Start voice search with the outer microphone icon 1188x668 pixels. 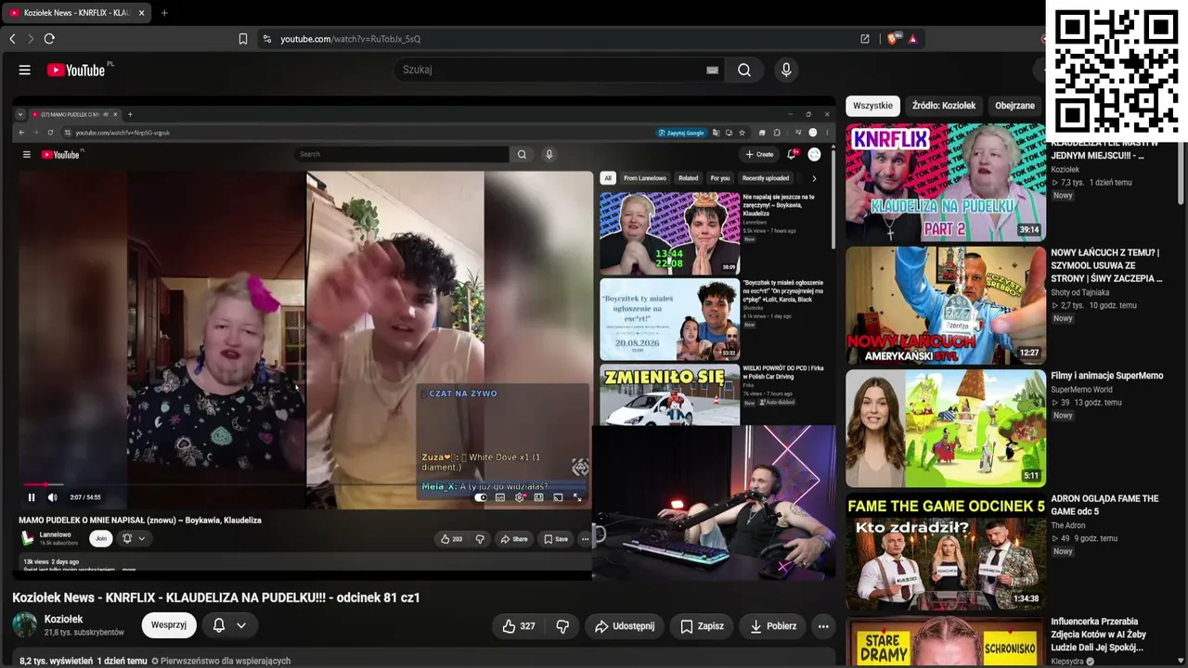(786, 70)
